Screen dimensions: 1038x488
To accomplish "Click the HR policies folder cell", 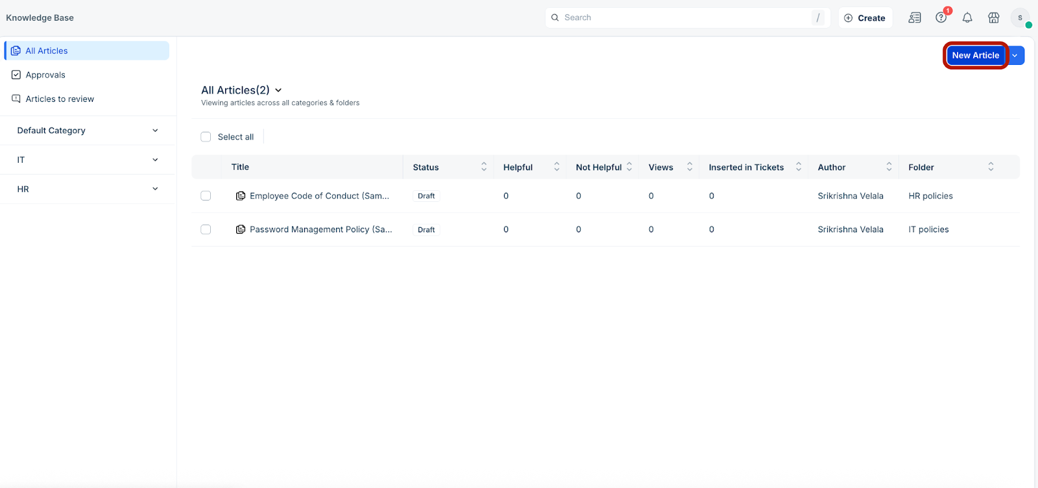I will point(930,196).
